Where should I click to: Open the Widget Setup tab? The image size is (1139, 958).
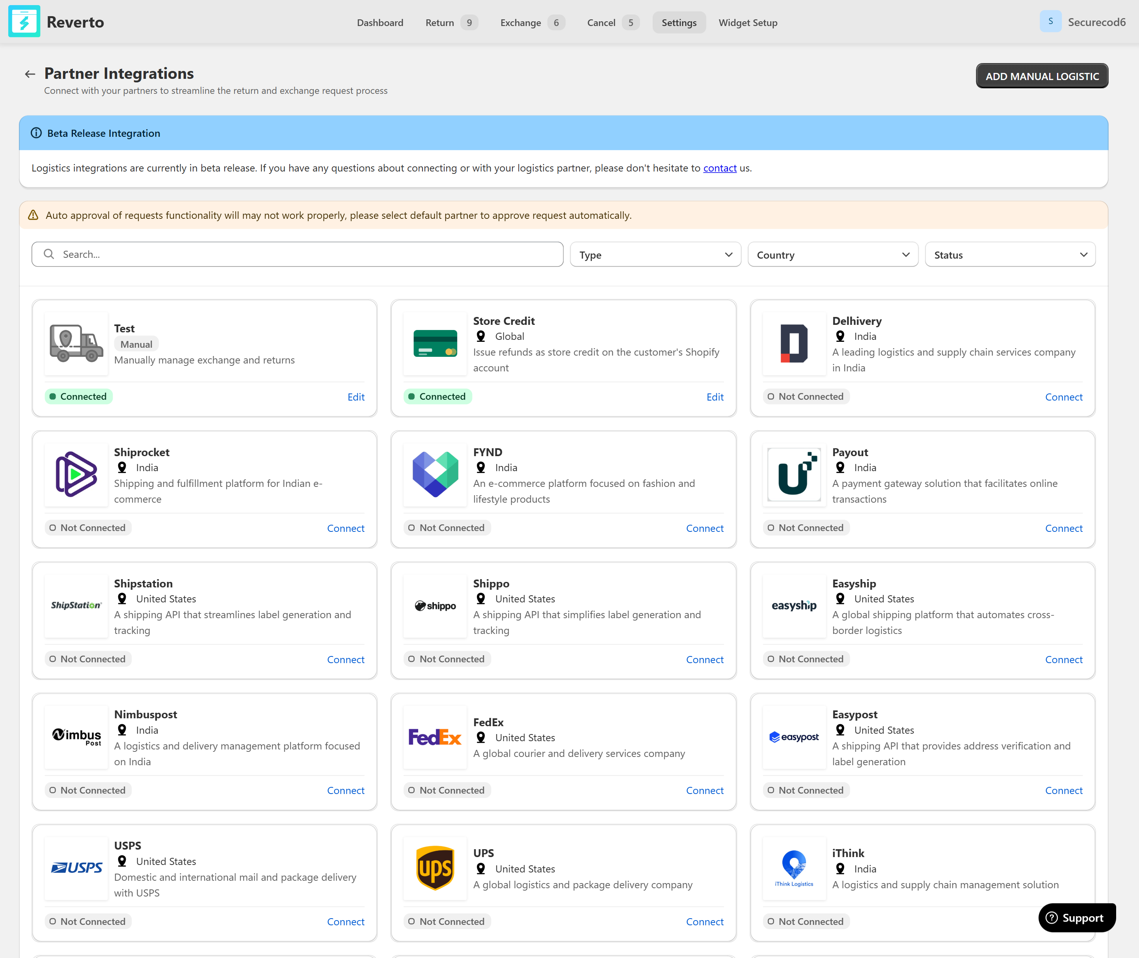coord(748,22)
